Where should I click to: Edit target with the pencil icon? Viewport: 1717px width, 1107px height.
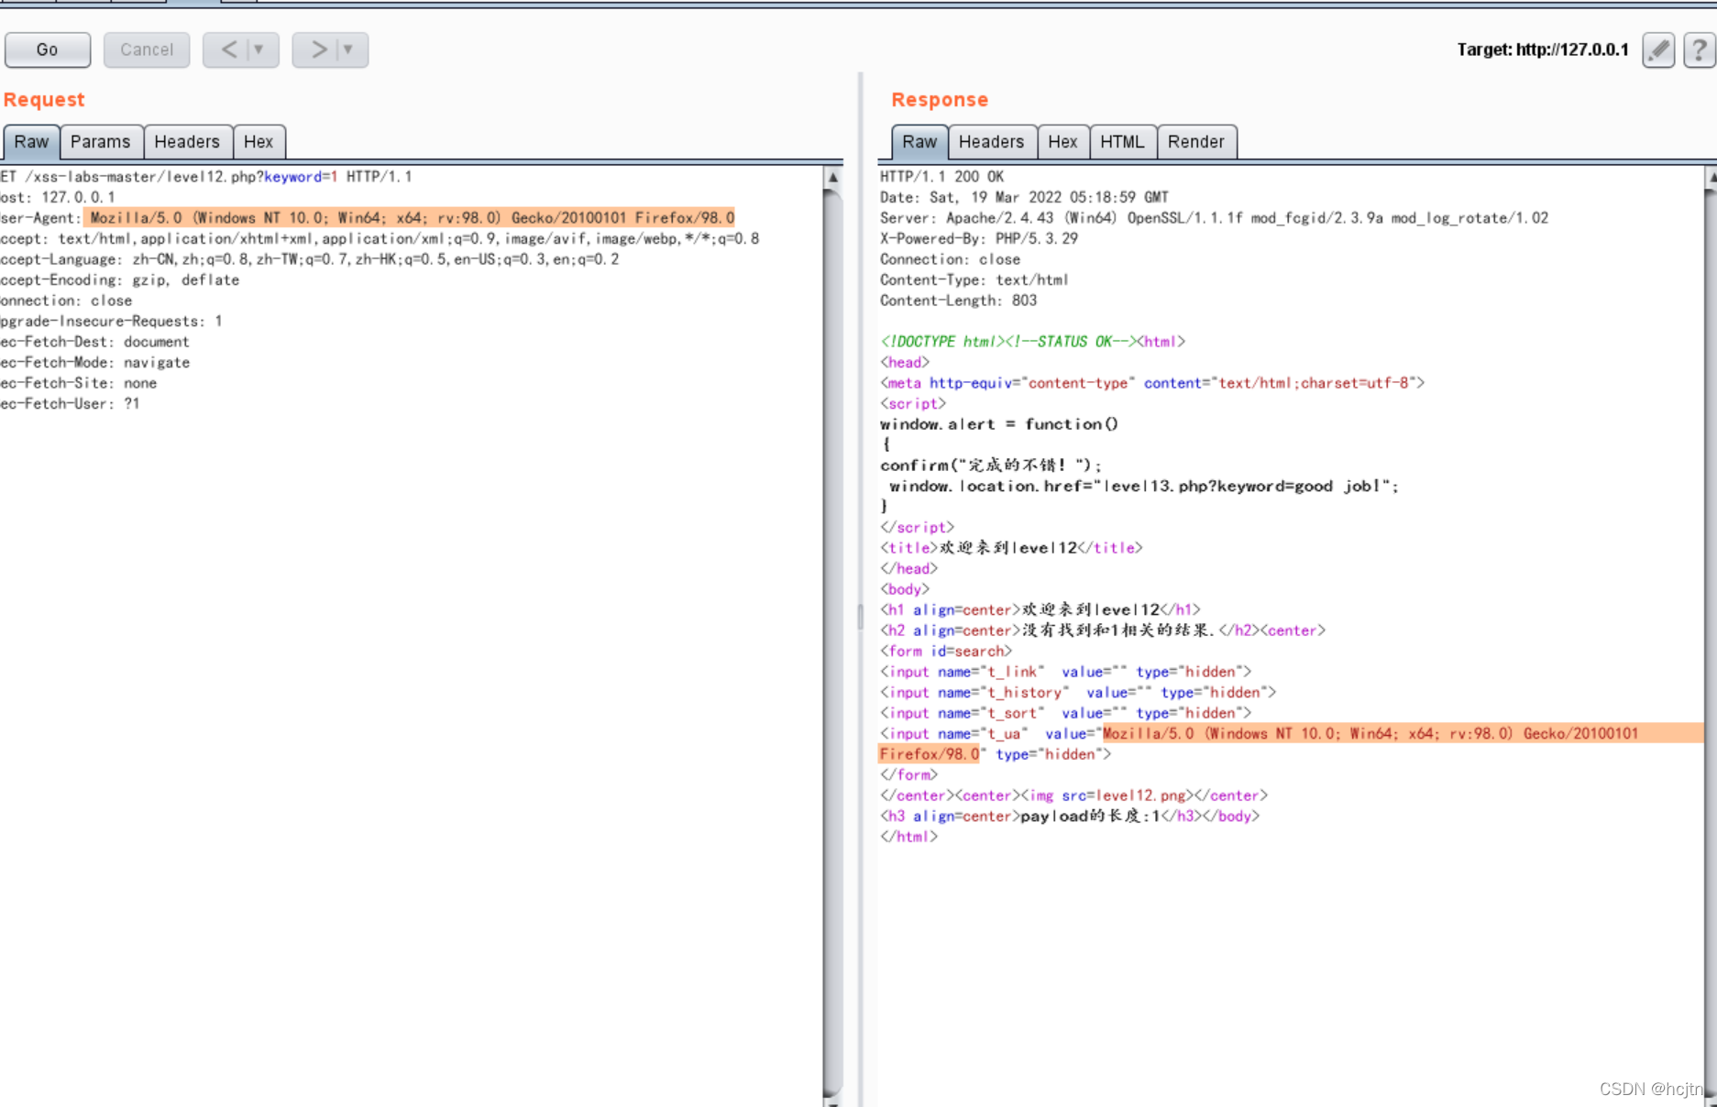1658,49
